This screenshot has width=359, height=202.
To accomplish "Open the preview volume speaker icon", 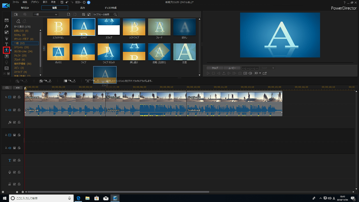I will click(x=250, y=73).
